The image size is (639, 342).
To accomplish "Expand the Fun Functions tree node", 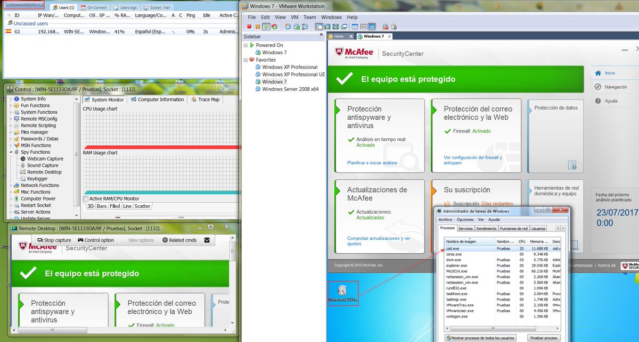I will coord(10,105).
